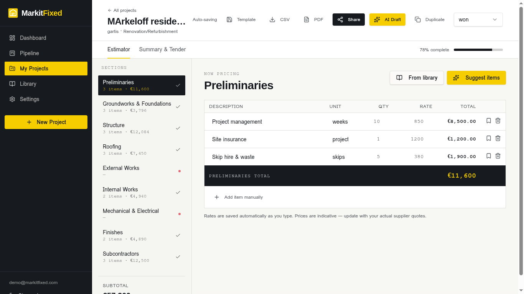Click checkmark icon on Roofing section
524x294 pixels.
pos(178,150)
